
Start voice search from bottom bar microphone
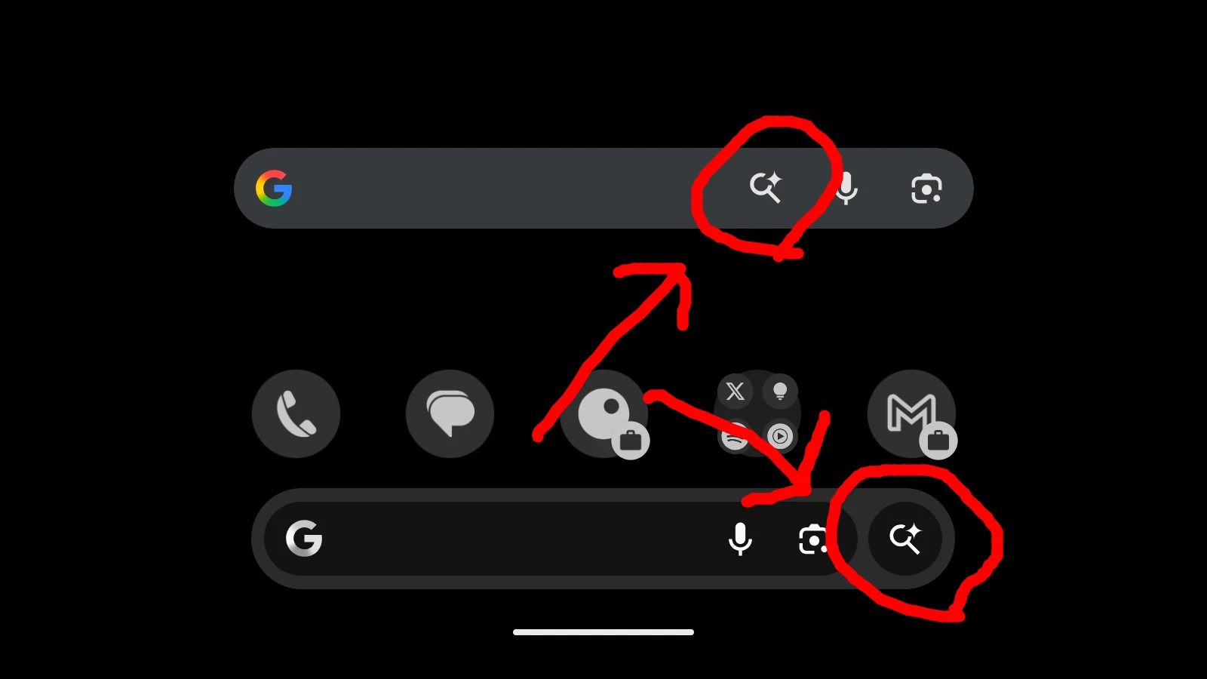(x=740, y=539)
